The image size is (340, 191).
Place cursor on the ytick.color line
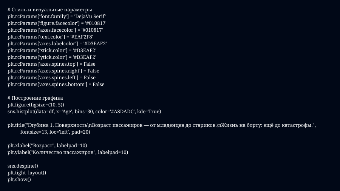pos(52,57)
